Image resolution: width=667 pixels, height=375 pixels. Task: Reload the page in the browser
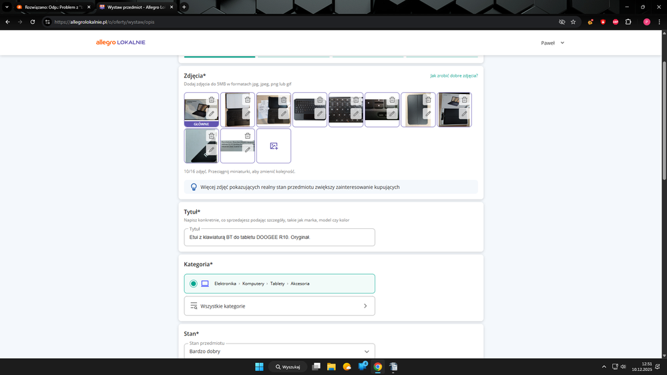[x=32, y=22]
